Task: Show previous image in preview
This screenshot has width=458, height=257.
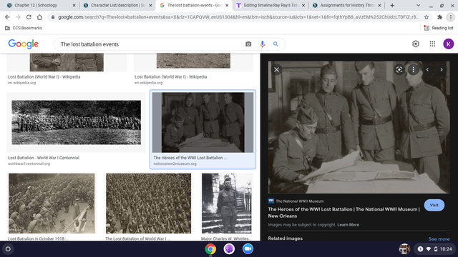Action: click(428, 70)
